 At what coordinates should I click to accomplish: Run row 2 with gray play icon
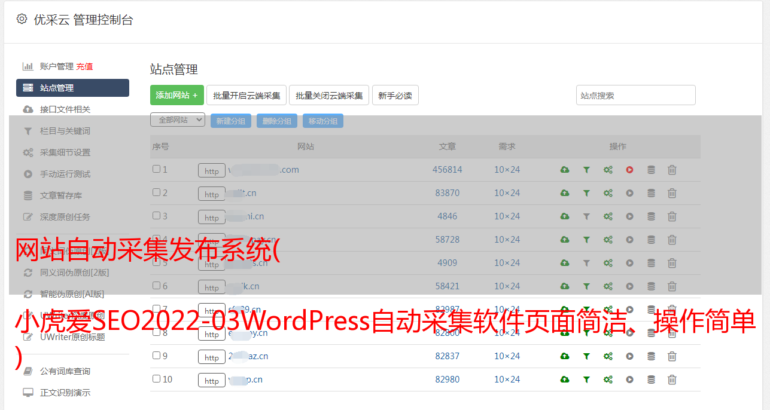click(629, 193)
